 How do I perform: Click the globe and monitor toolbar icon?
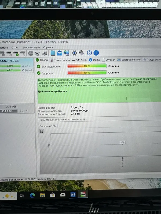[x=67, y=53]
